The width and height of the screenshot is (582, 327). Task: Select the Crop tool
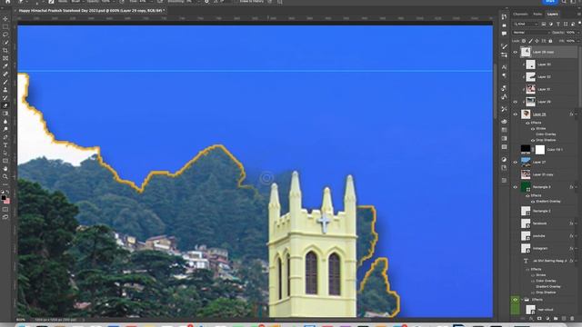5,51
